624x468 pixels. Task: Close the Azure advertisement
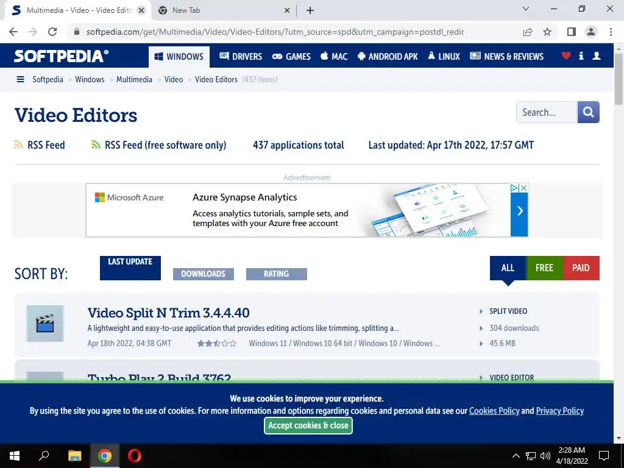[x=523, y=188]
